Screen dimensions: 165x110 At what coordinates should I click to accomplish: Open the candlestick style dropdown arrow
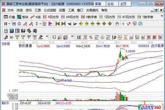tap(40, 24)
